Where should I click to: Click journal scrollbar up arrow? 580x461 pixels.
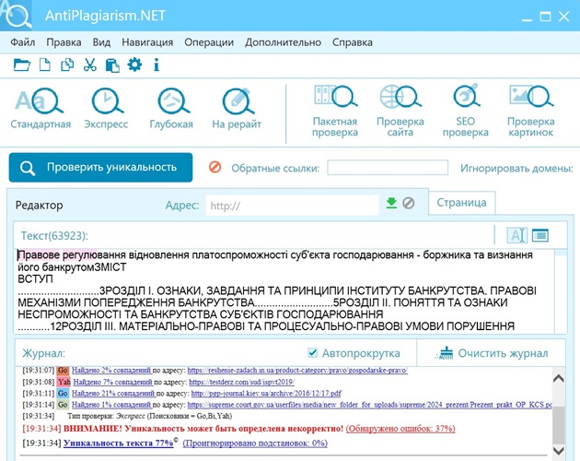pos(558,378)
